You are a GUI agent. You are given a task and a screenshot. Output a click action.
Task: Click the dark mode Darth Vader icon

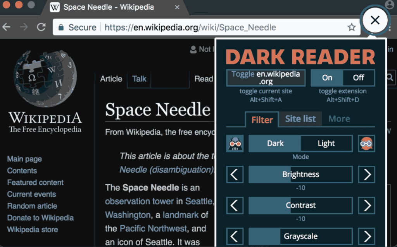tap(235, 144)
